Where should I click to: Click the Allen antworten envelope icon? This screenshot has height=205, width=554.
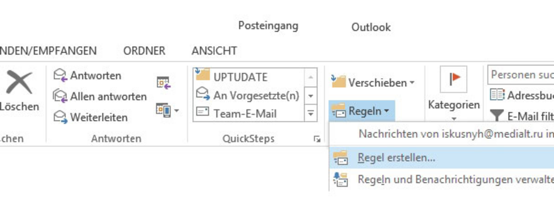[x=60, y=96]
